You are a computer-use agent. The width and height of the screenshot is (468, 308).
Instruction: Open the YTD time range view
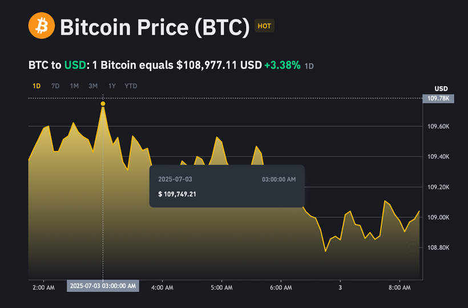pos(131,86)
